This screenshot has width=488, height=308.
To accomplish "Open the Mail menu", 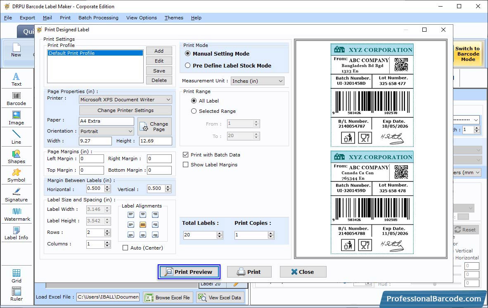I will point(47,18).
